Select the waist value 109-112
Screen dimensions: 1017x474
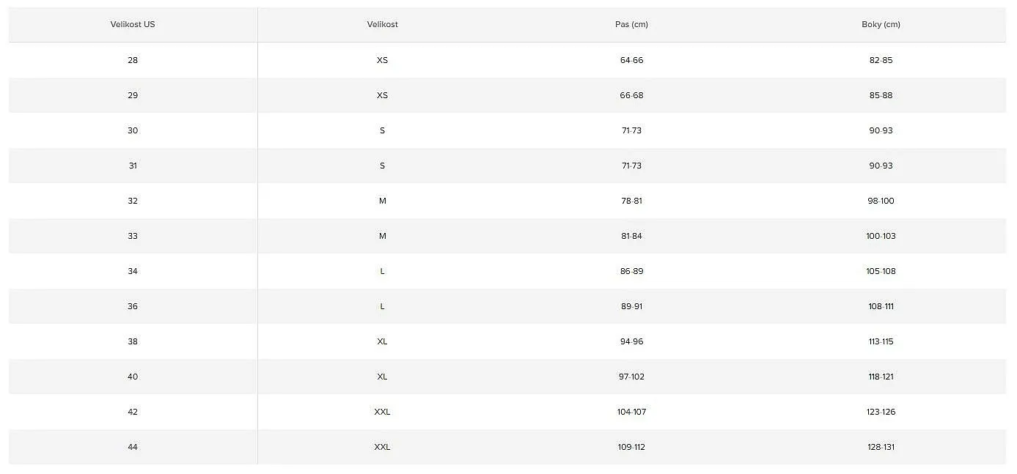(x=631, y=447)
